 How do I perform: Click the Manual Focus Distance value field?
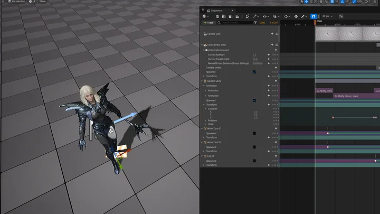coord(258,63)
